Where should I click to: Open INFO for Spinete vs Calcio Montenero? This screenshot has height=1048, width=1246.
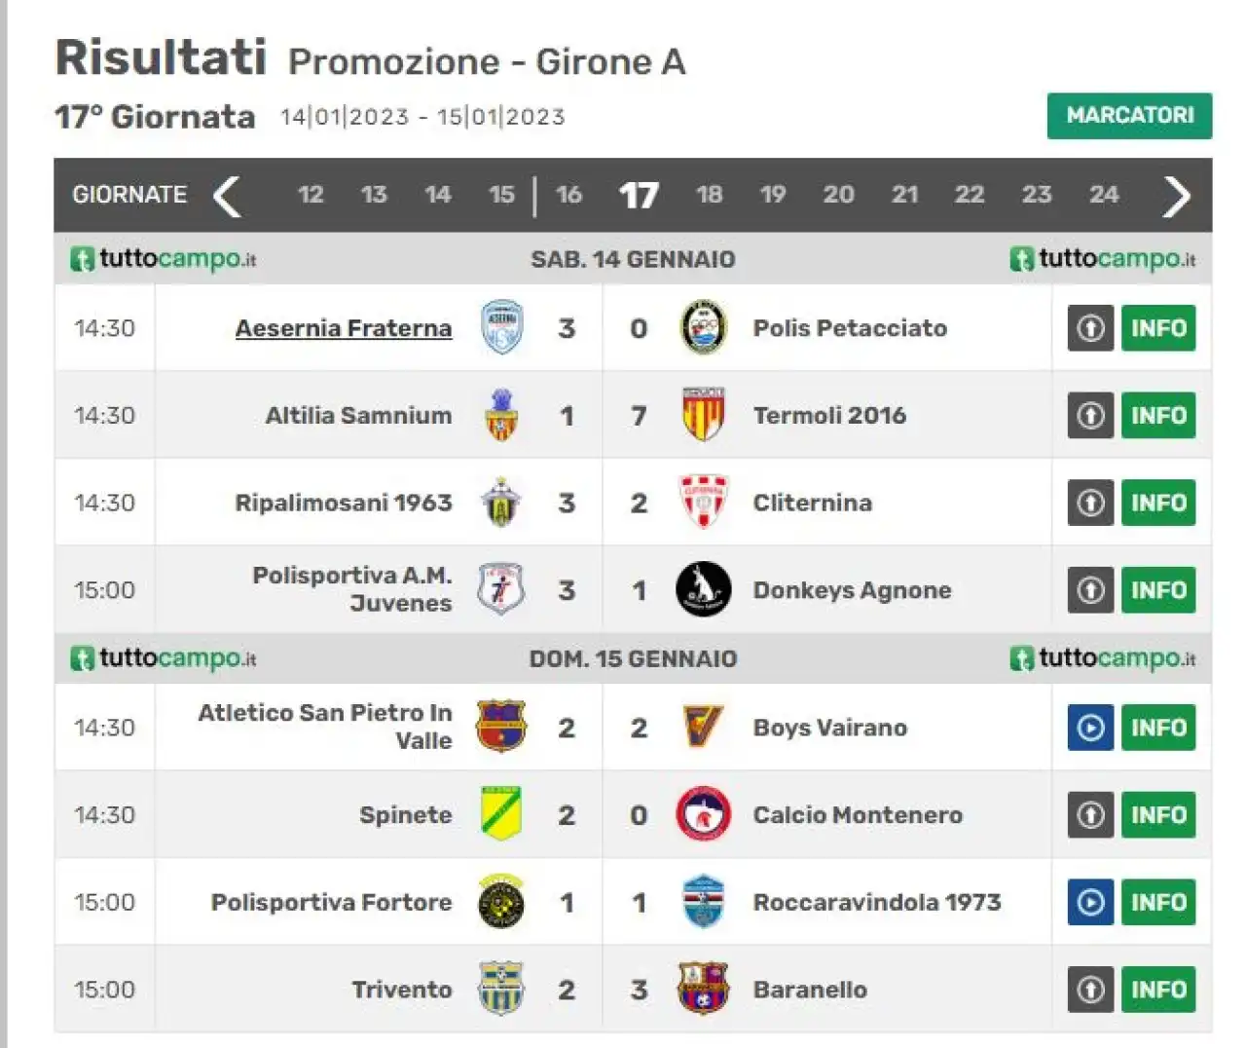[x=1157, y=815]
